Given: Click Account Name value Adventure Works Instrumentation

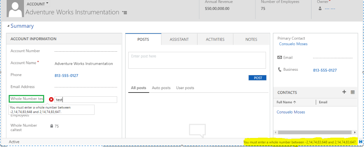Looking at the screenshot, I should pos(84,64).
